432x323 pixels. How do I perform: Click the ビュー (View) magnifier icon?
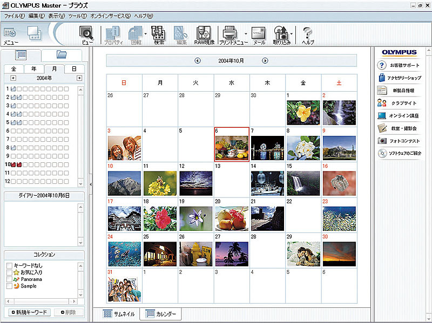87,35
